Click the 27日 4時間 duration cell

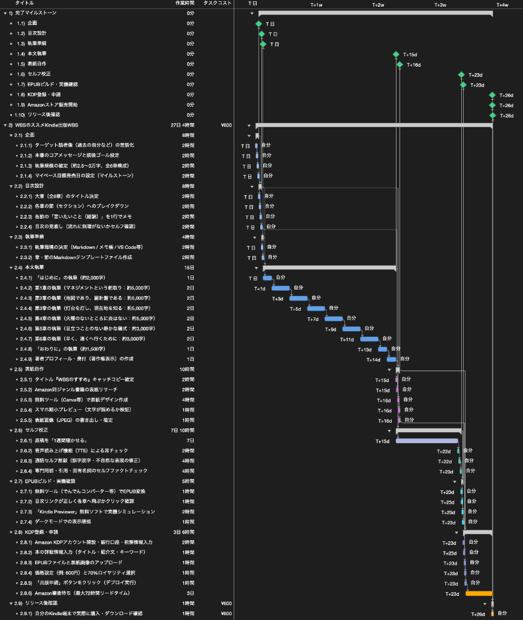tap(182, 125)
